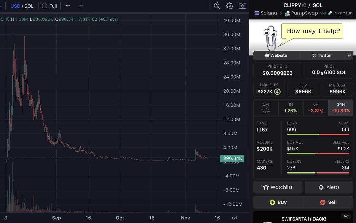Click the BUYERS 276 value

click(291, 168)
